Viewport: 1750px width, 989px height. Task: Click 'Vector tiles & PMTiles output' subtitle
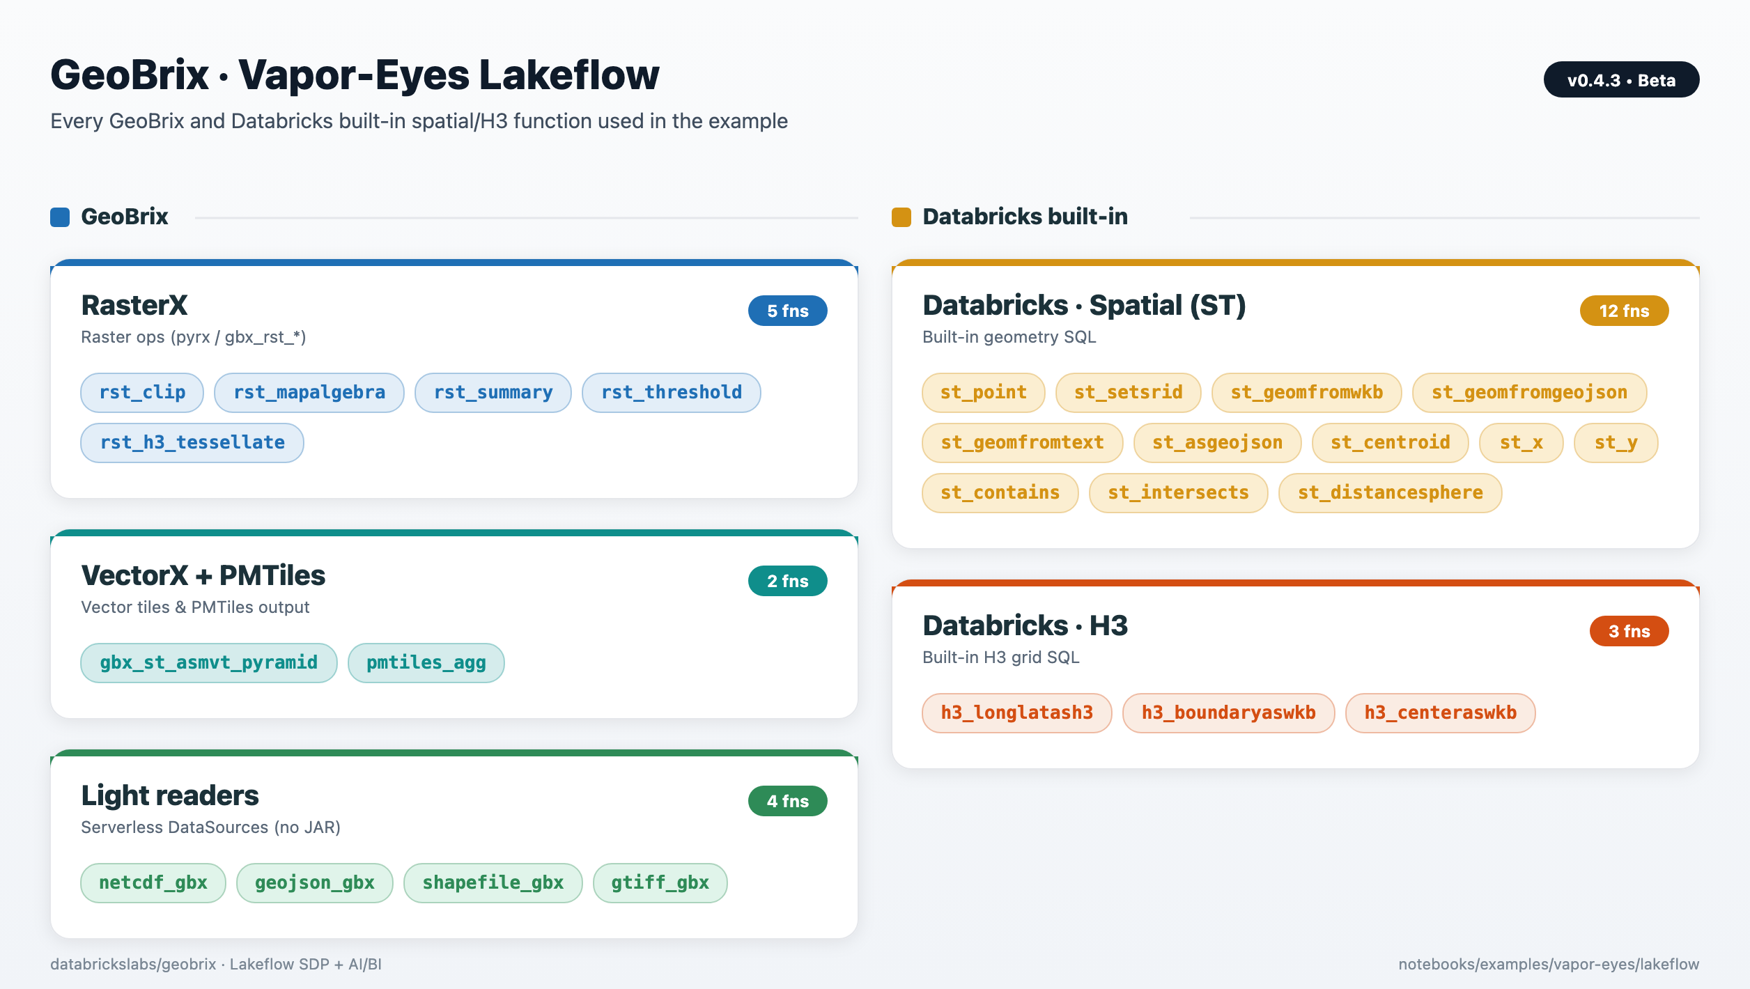coord(195,607)
